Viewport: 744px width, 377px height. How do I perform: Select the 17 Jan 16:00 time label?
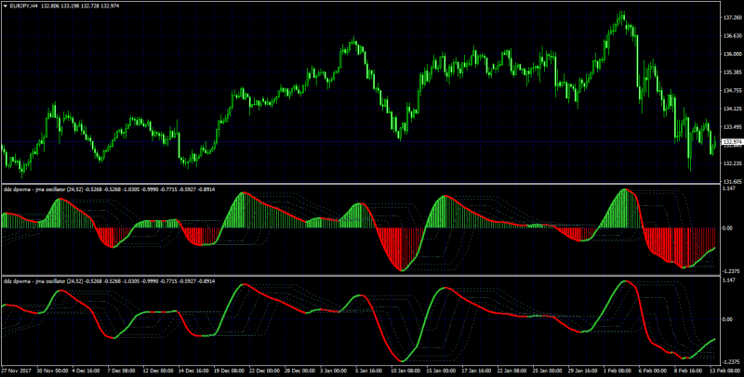(x=476, y=371)
